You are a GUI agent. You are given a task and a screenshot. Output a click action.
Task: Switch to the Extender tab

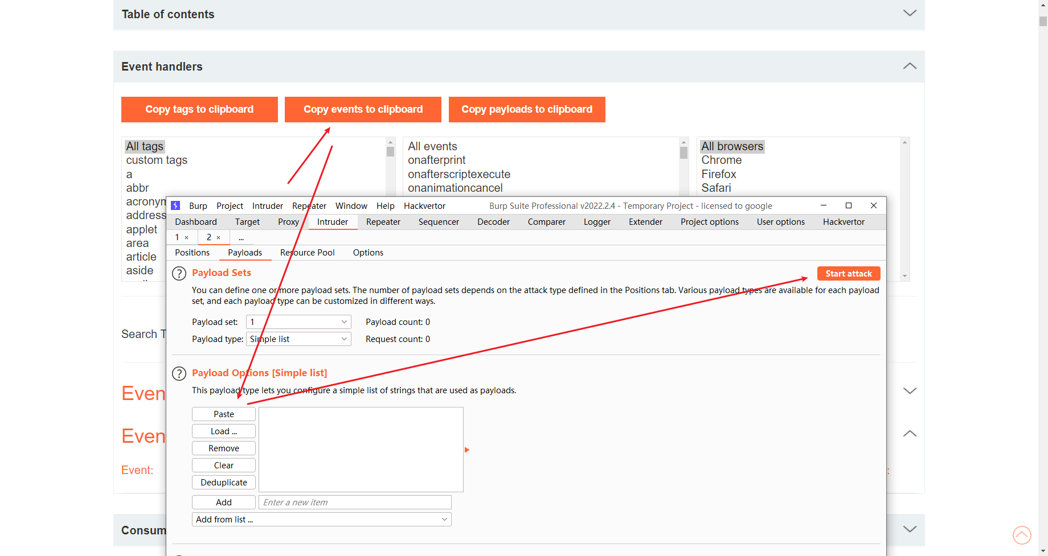click(x=645, y=222)
